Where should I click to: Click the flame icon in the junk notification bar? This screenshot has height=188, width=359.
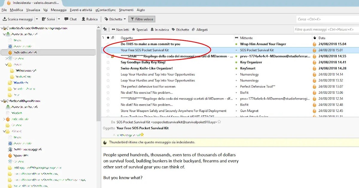[105, 142]
